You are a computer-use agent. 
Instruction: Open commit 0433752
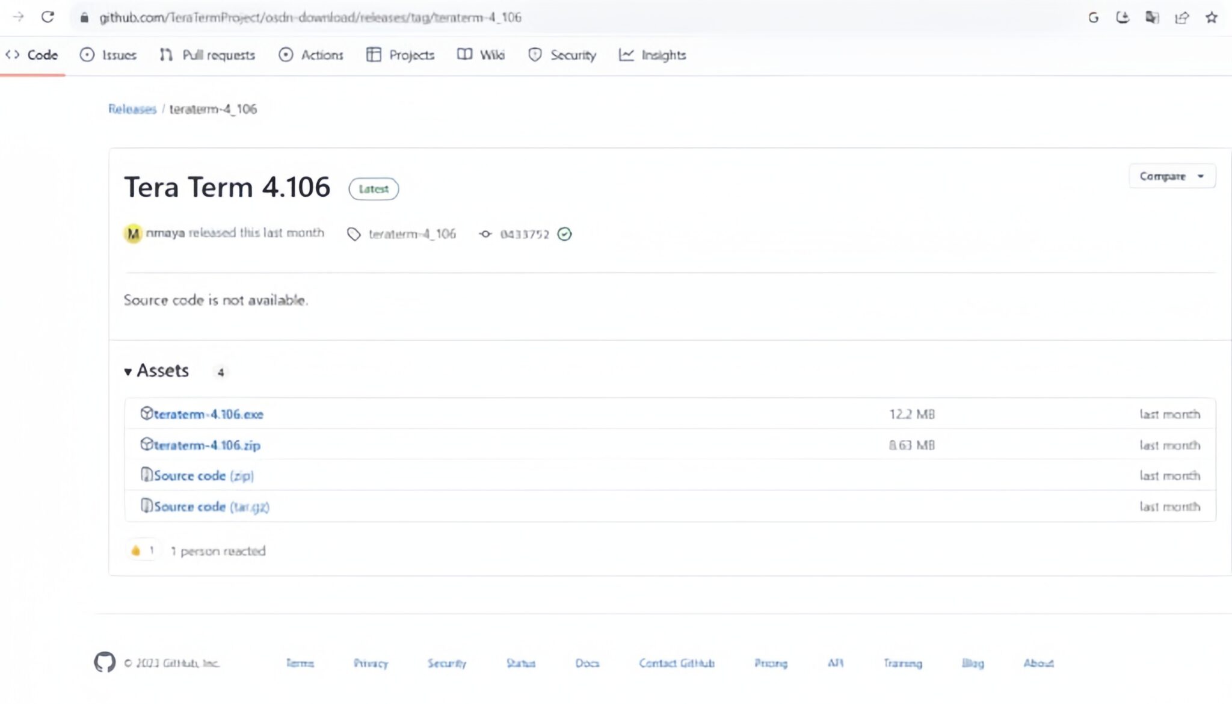click(524, 234)
